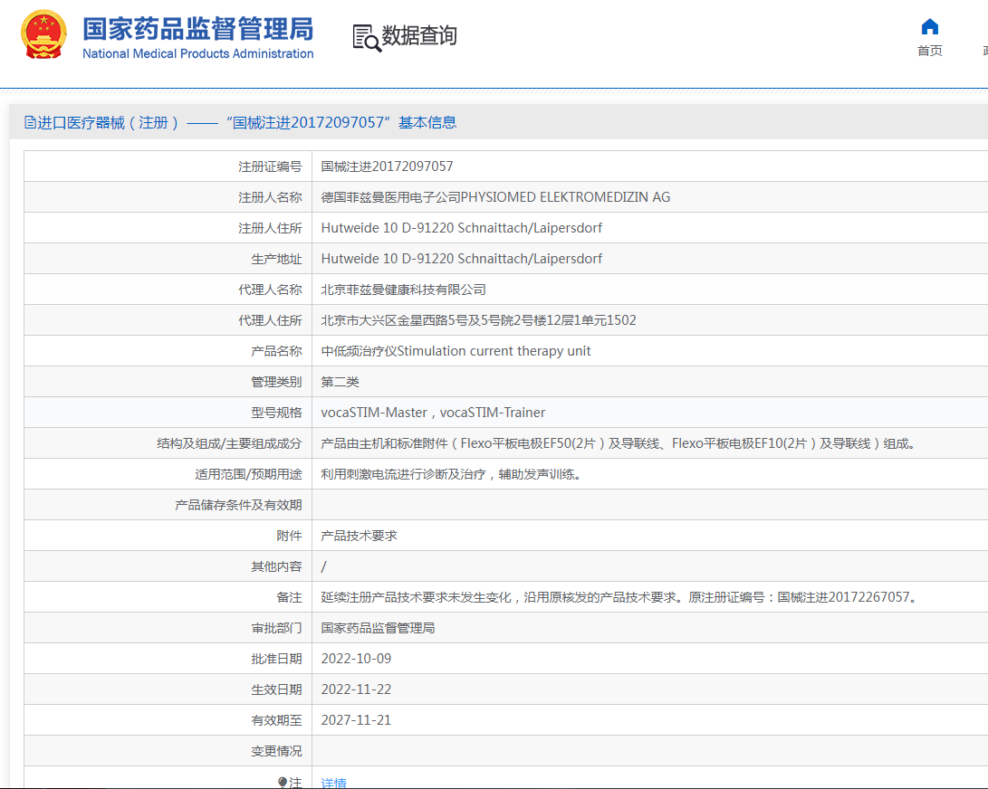The height and width of the screenshot is (789, 988).
Task: Click the address value in 注册人住所 row
Action: pyautogui.click(x=461, y=228)
